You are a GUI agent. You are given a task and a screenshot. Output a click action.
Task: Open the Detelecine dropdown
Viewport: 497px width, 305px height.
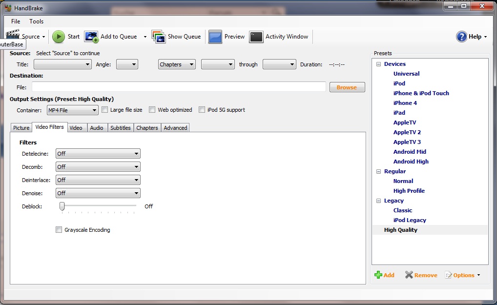coord(98,154)
